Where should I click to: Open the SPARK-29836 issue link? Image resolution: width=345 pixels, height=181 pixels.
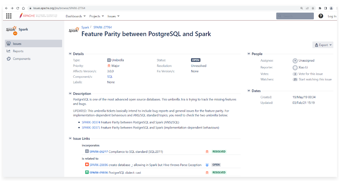98,173
